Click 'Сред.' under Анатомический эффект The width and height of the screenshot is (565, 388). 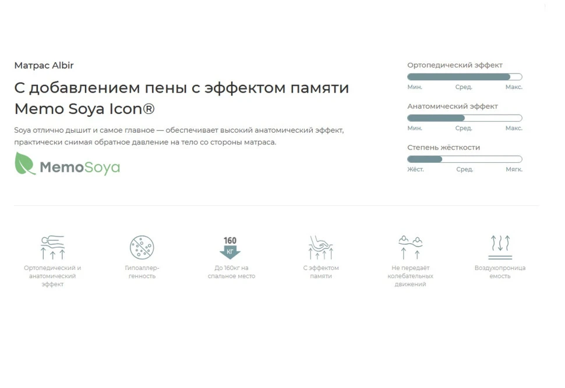pos(464,128)
